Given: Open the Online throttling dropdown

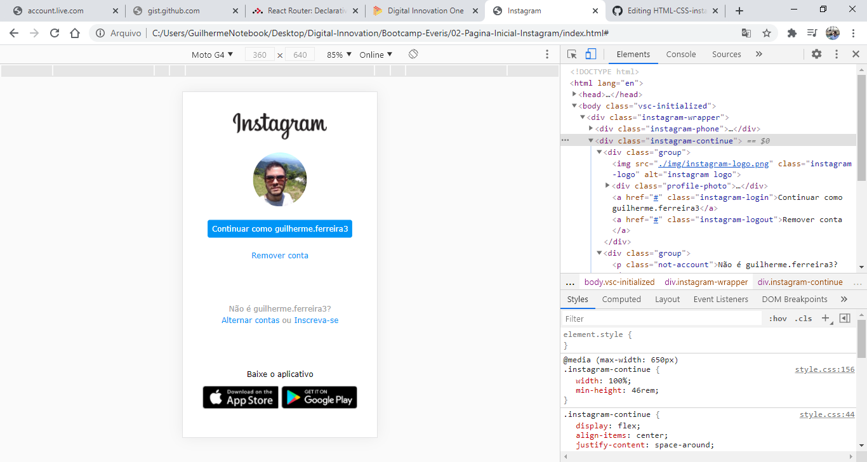Looking at the screenshot, I should point(375,55).
